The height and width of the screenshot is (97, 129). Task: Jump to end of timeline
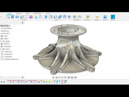tap(4, 82)
